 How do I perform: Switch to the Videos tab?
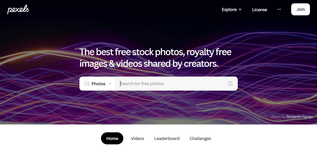(138, 139)
